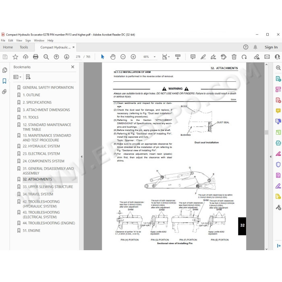Click the Delete trash icon

[234, 57]
